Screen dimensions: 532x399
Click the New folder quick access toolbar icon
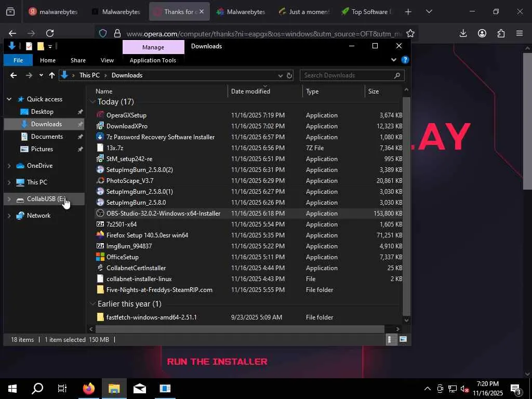click(41, 46)
